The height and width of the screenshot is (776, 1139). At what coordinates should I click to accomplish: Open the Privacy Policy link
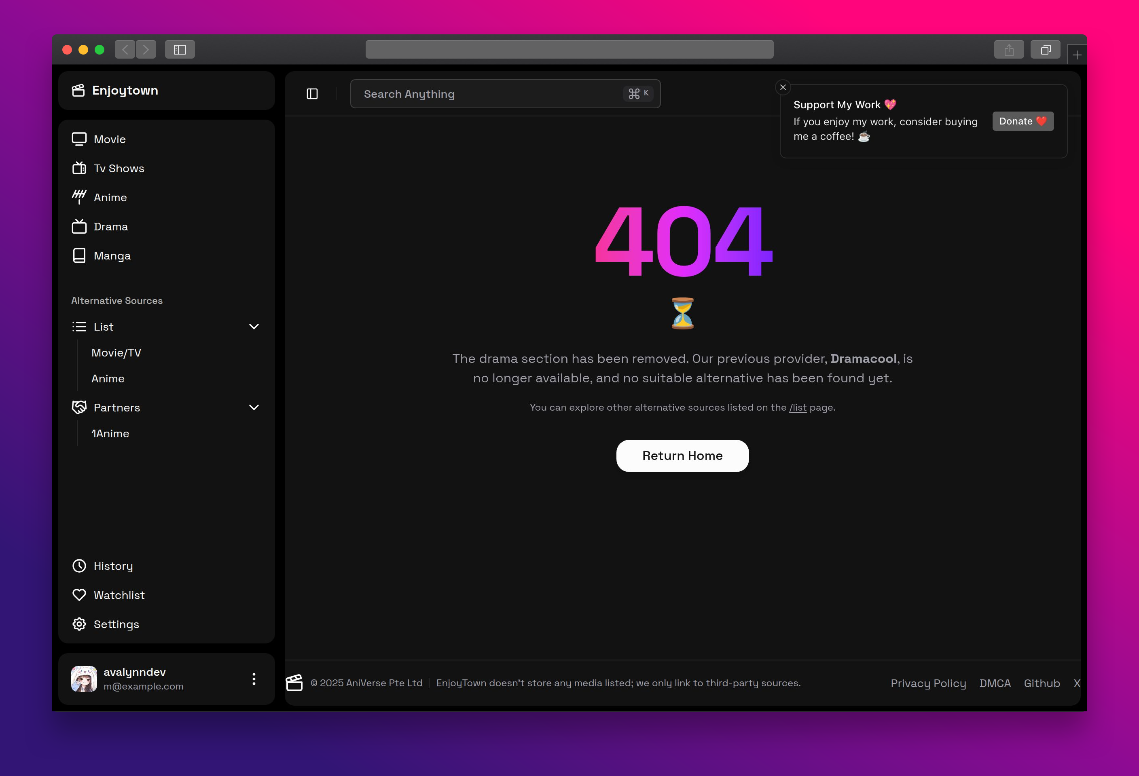(928, 683)
